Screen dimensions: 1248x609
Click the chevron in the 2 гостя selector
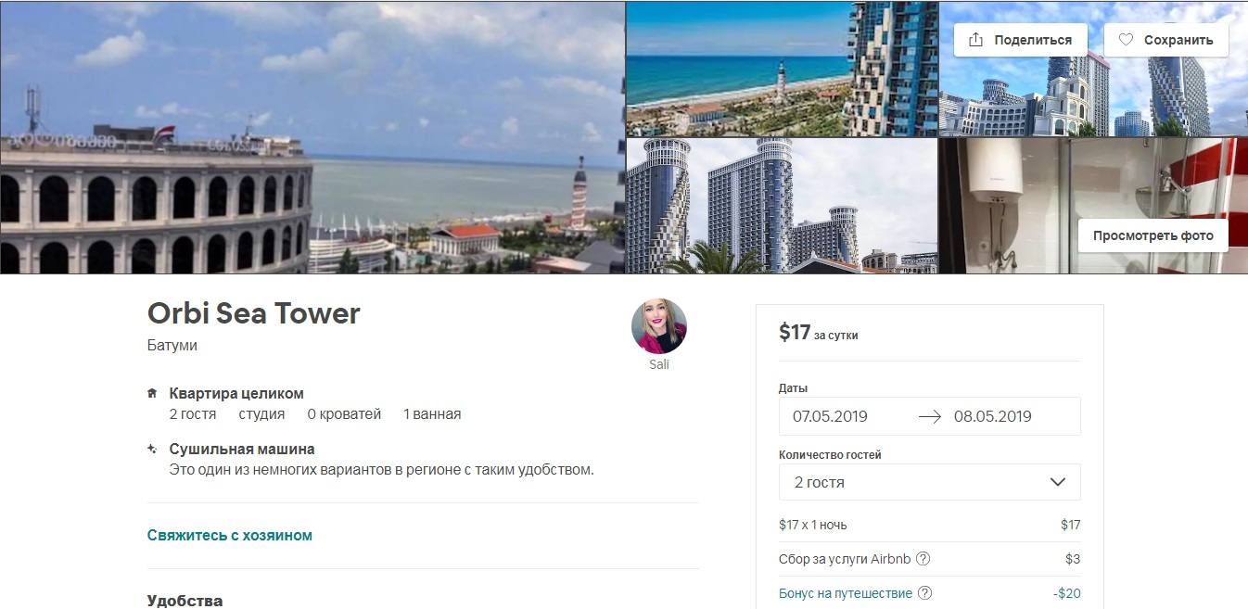(1057, 482)
